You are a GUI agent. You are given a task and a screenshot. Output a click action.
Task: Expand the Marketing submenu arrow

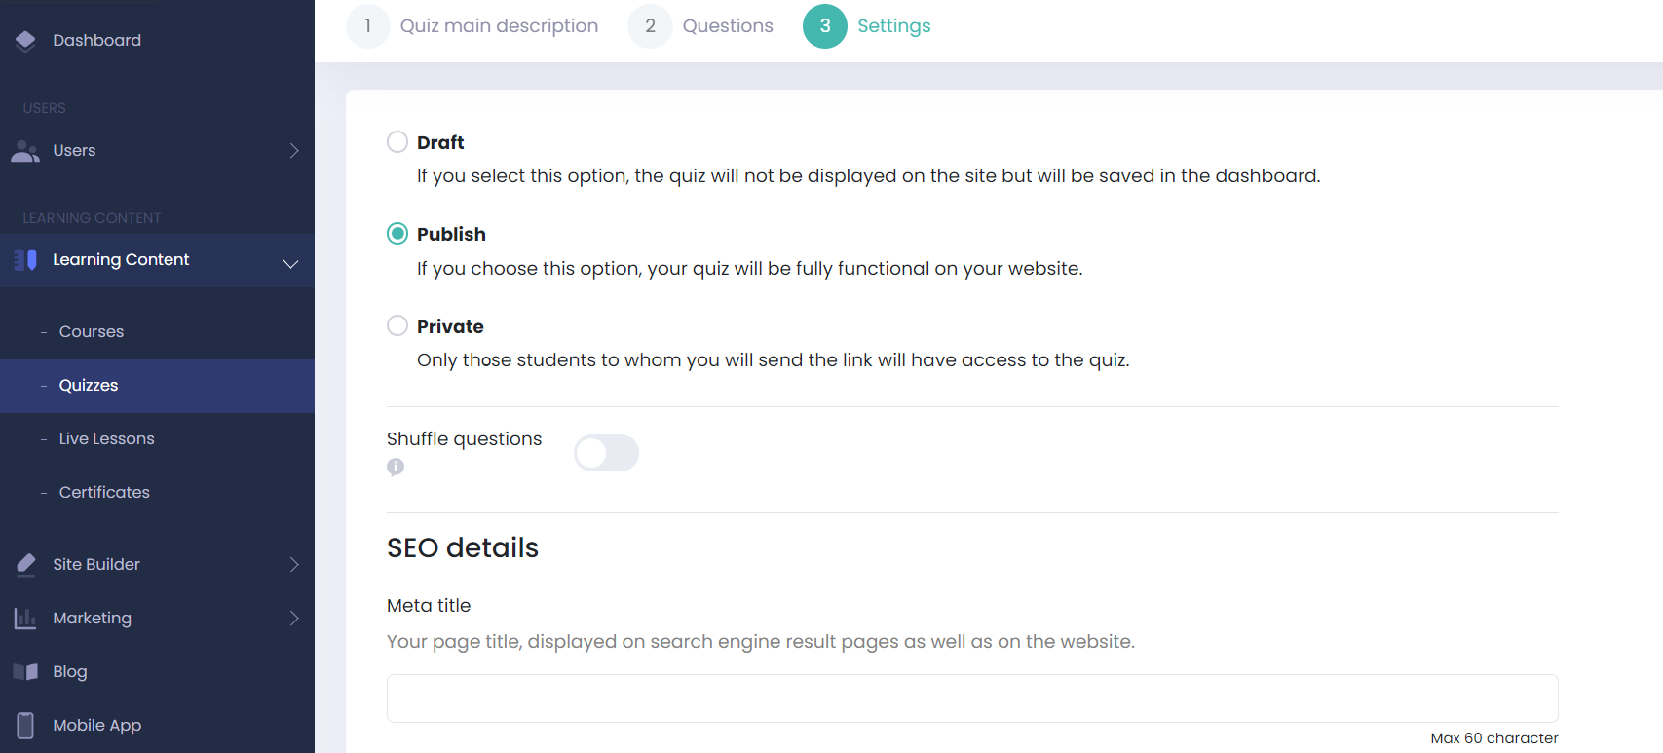coord(294,619)
